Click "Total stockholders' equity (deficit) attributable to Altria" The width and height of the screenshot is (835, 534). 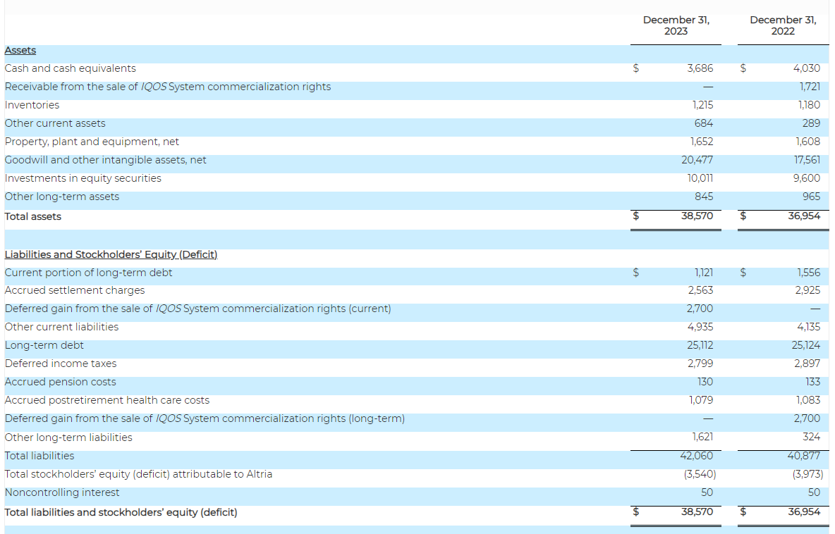[138, 474]
